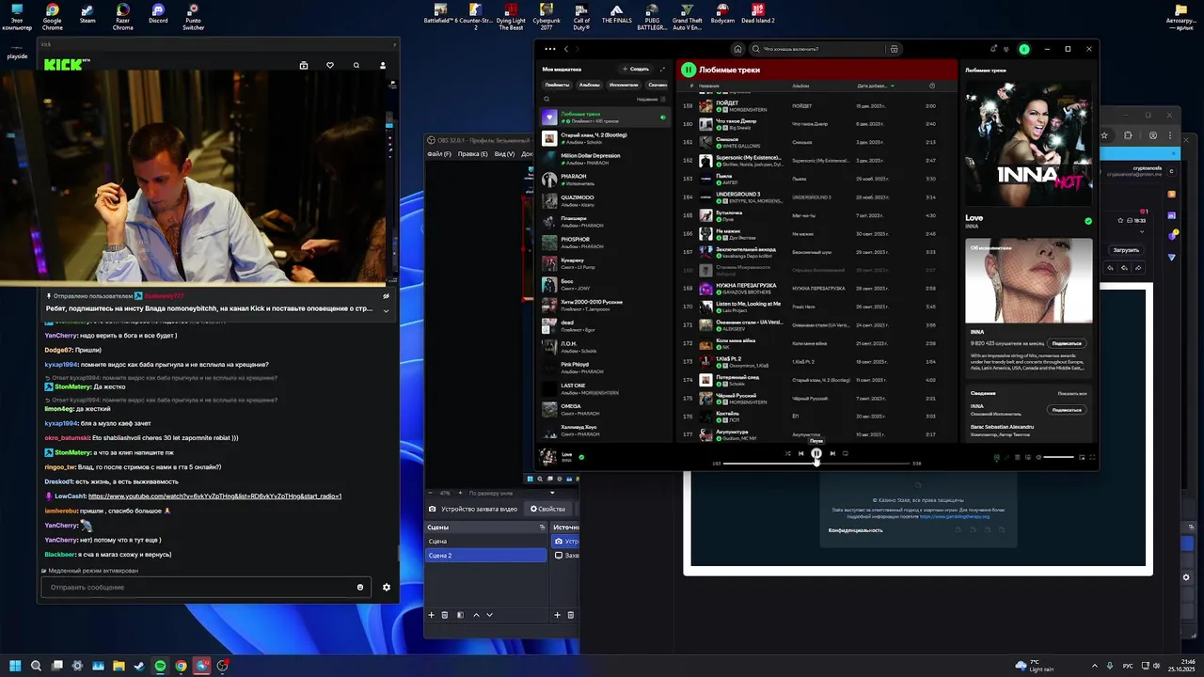This screenshot has height=677, width=1204.
Task: Select the Исполнители filter chip
Action: click(x=623, y=85)
